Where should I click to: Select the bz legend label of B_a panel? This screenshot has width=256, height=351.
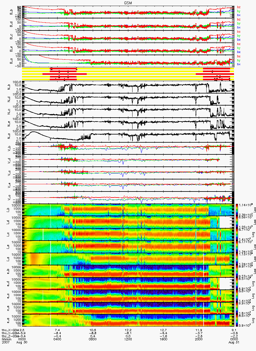(239, 56)
